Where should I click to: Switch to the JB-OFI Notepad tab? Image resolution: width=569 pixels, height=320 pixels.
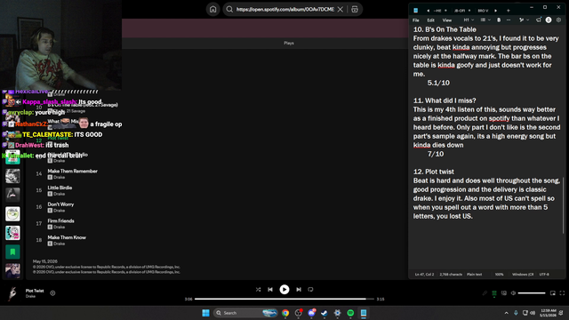[460, 11]
